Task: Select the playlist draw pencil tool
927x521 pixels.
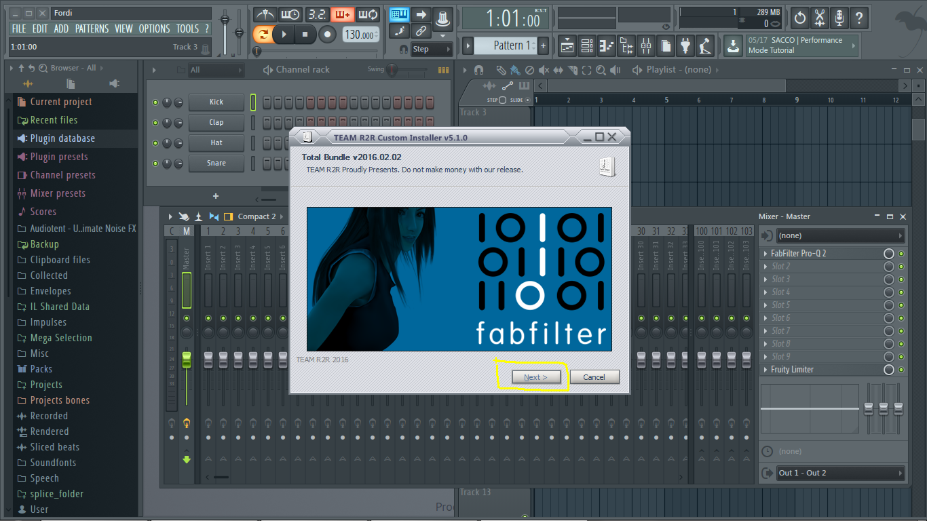Action: coord(501,70)
